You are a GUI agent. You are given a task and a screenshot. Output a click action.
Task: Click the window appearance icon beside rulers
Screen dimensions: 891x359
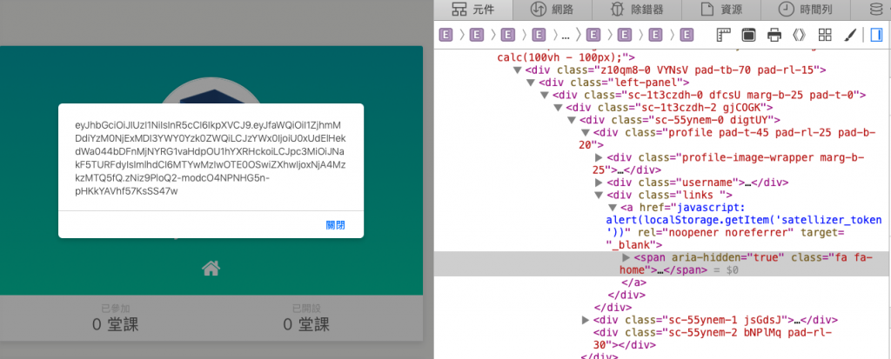(748, 36)
